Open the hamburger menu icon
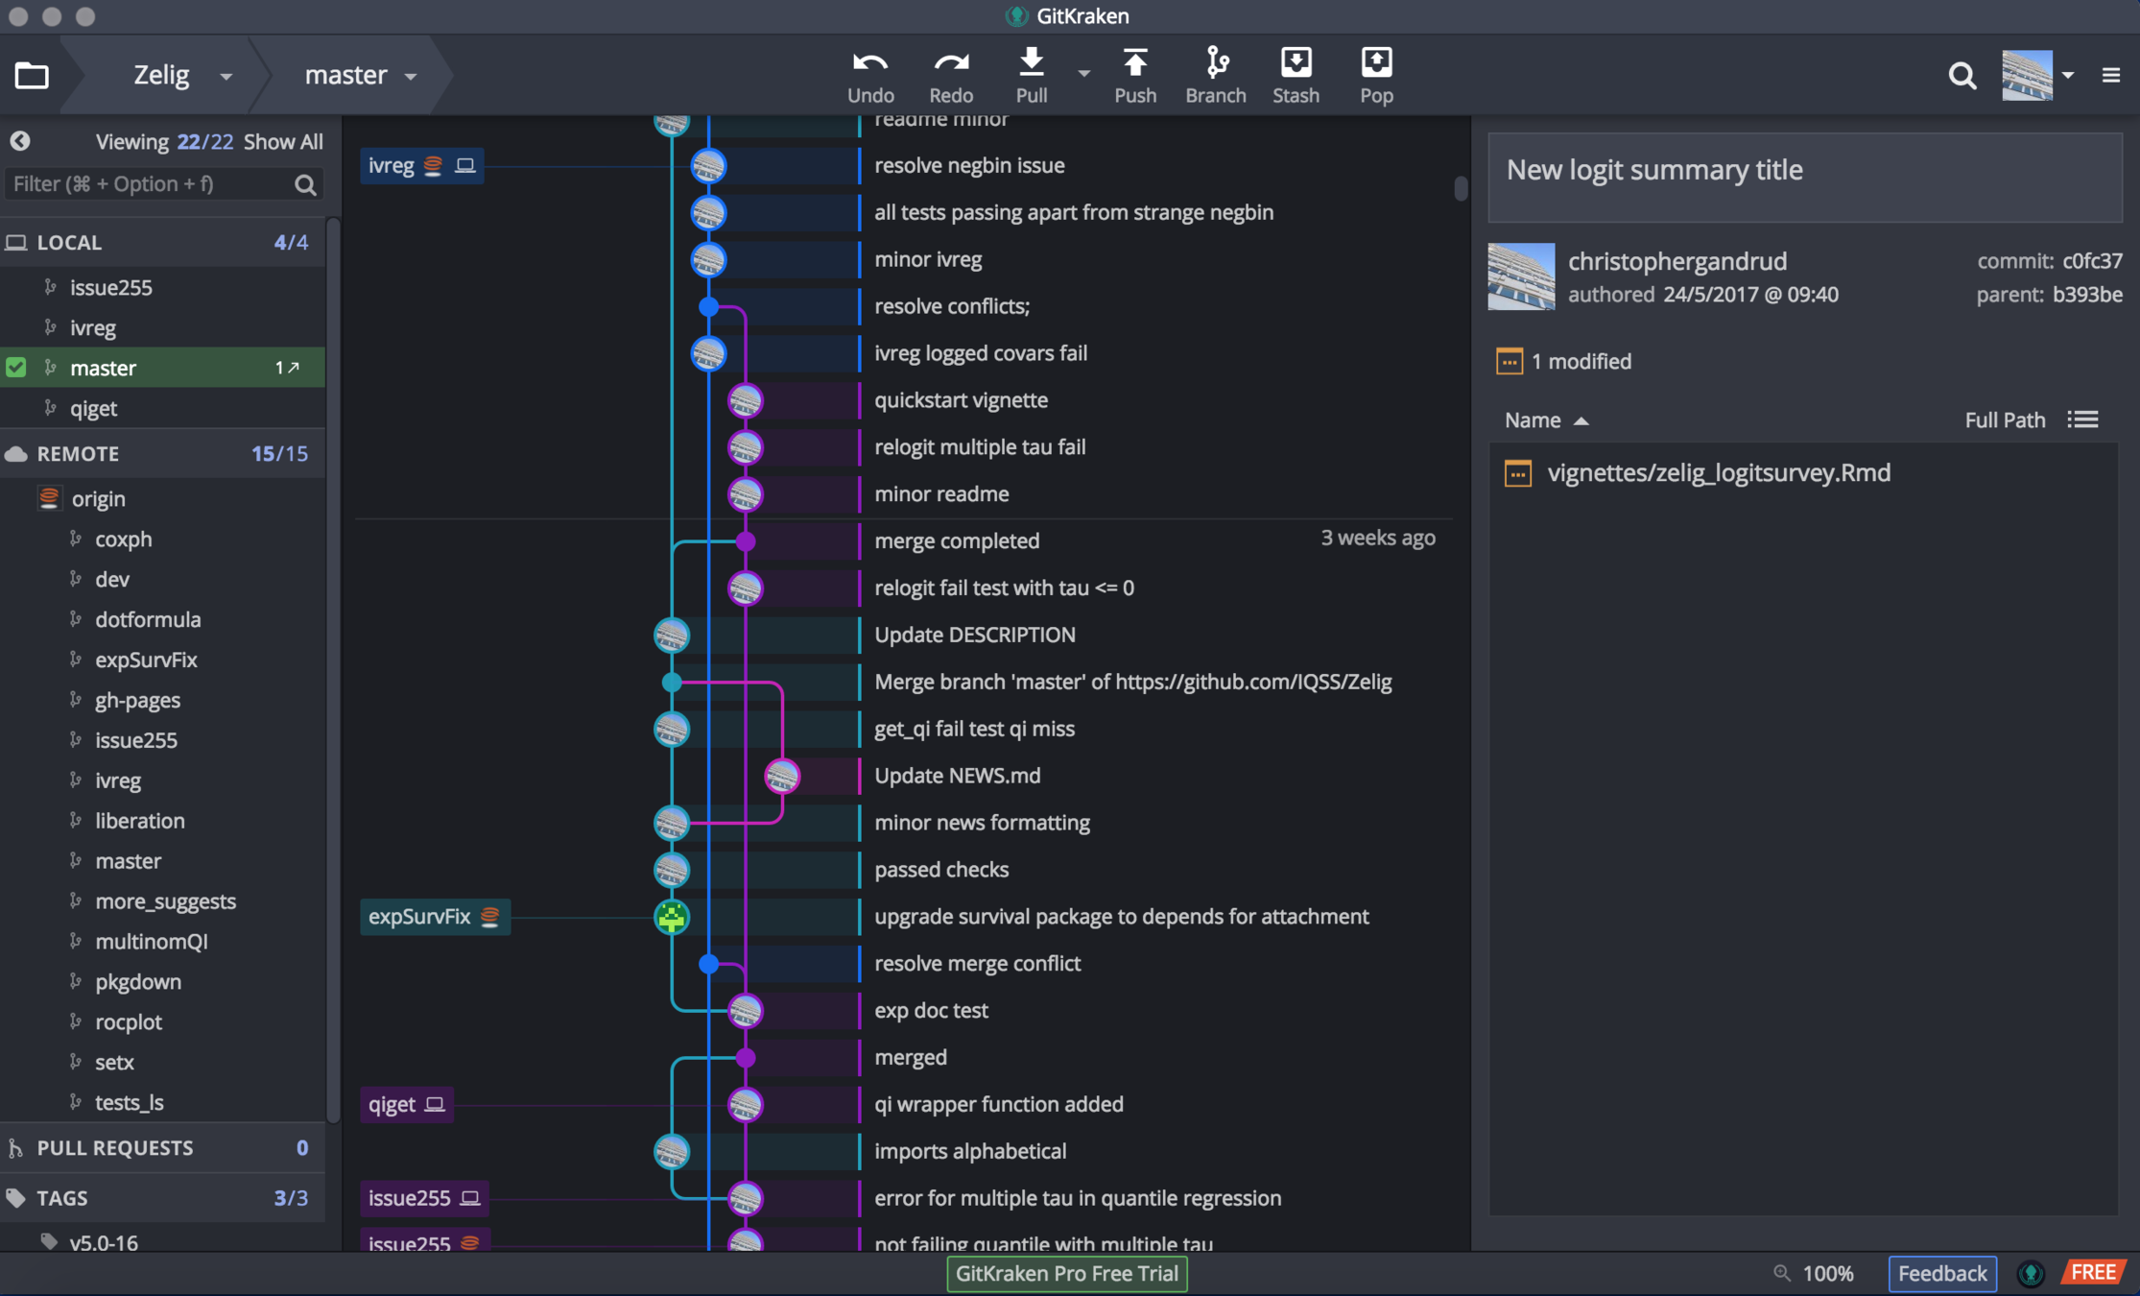Screen dimensions: 2140x1296 [x=2110, y=75]
